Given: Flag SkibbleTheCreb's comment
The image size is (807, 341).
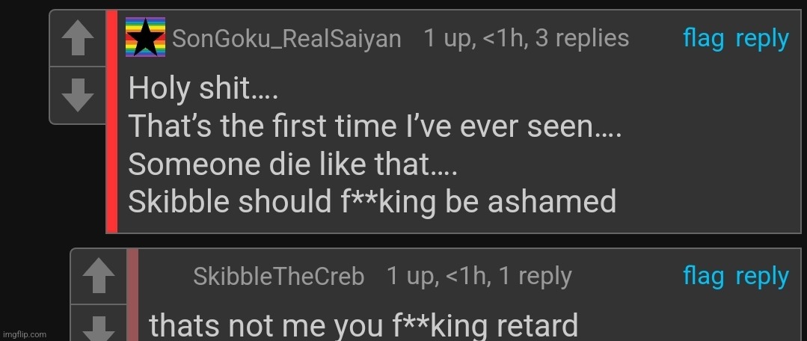Looking at the screenshot, I should 703,276.
